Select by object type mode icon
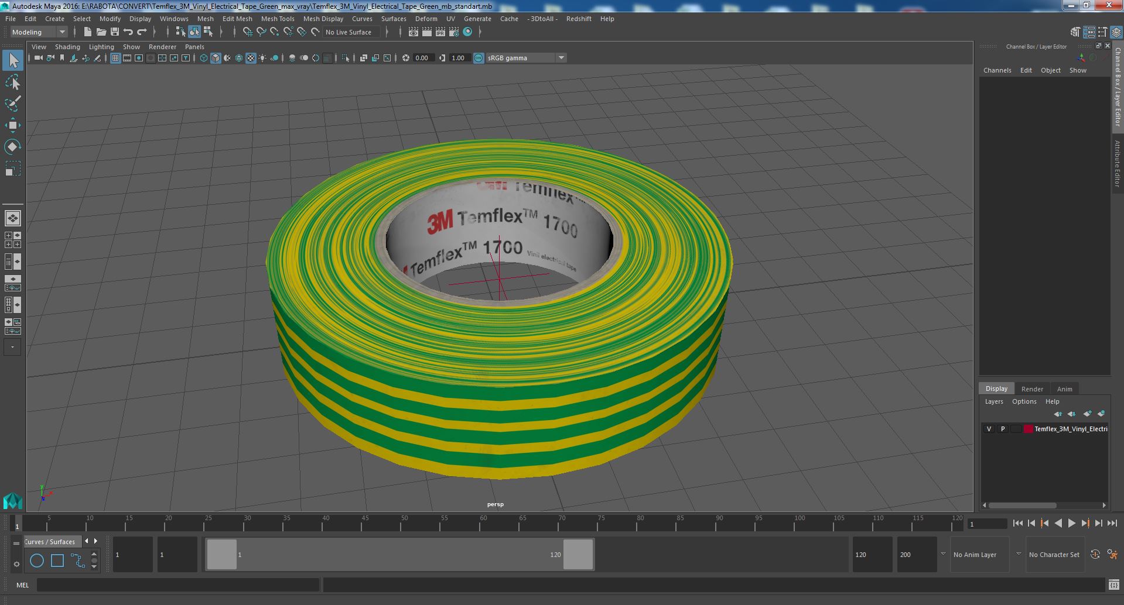 194,32
